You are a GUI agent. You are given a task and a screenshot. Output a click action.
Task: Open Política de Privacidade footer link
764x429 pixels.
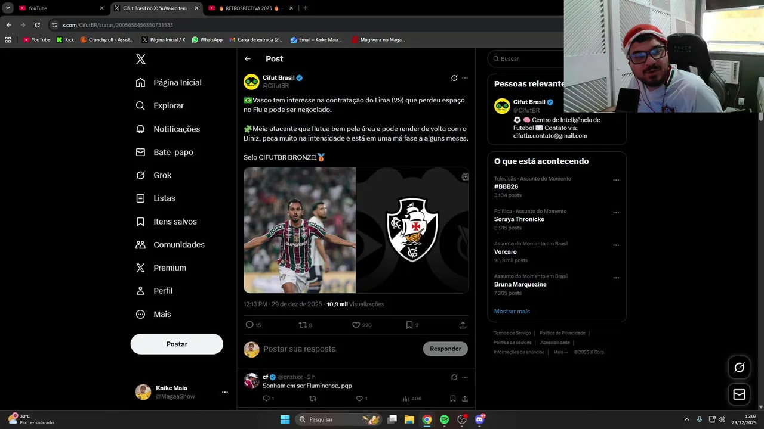[562, 333]
